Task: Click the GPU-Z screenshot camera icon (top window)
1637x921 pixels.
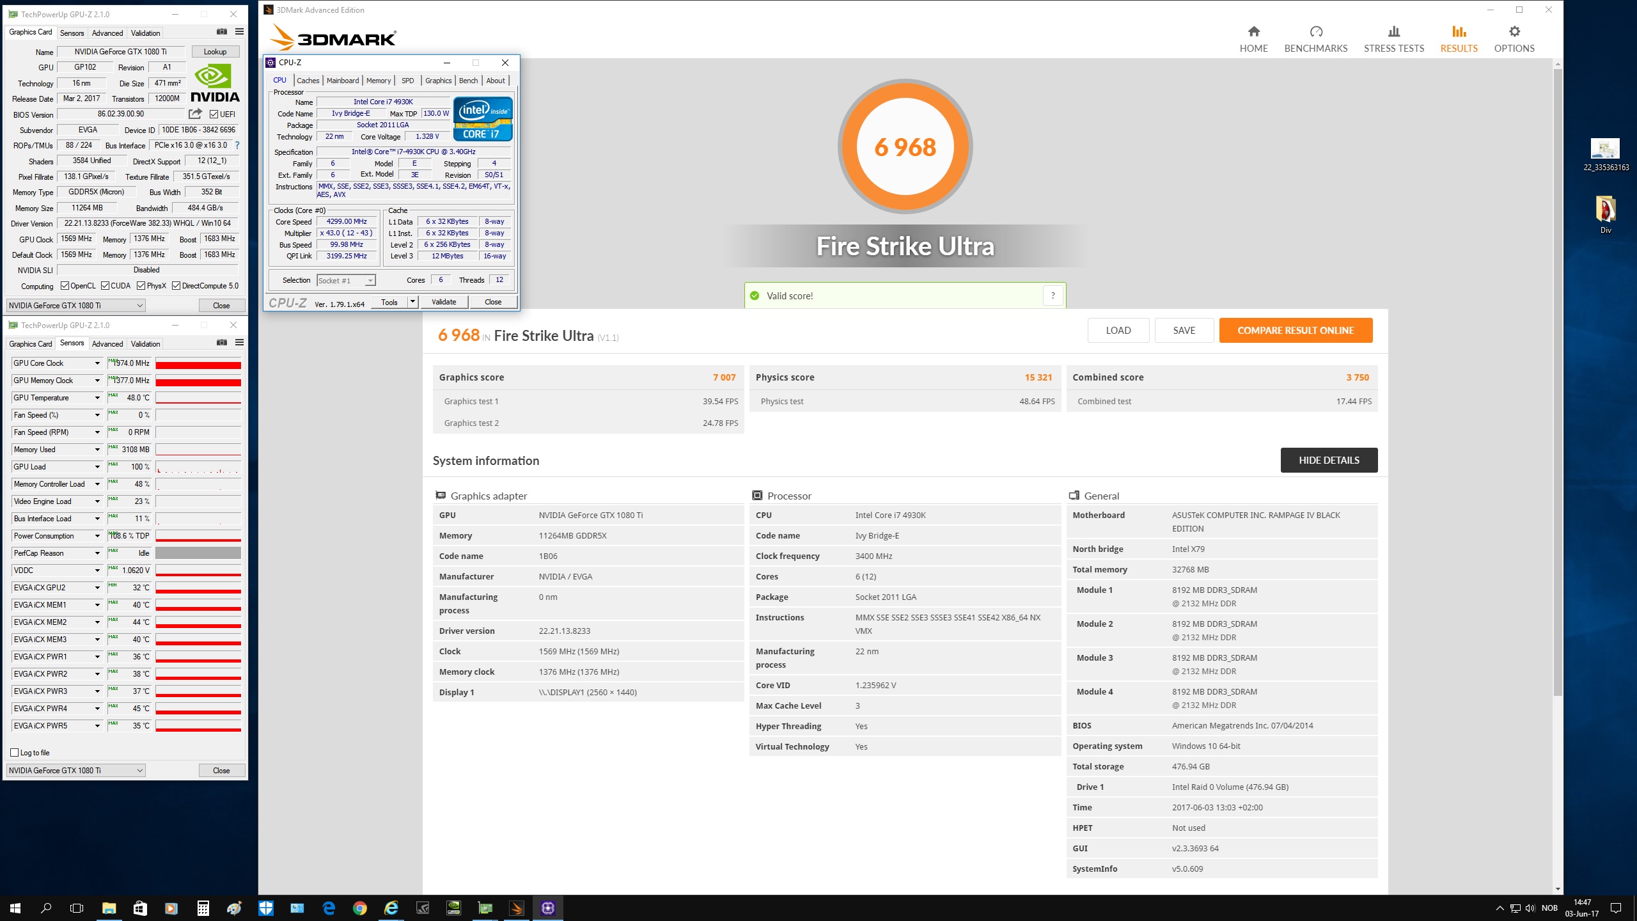Action: coord(222,32)
